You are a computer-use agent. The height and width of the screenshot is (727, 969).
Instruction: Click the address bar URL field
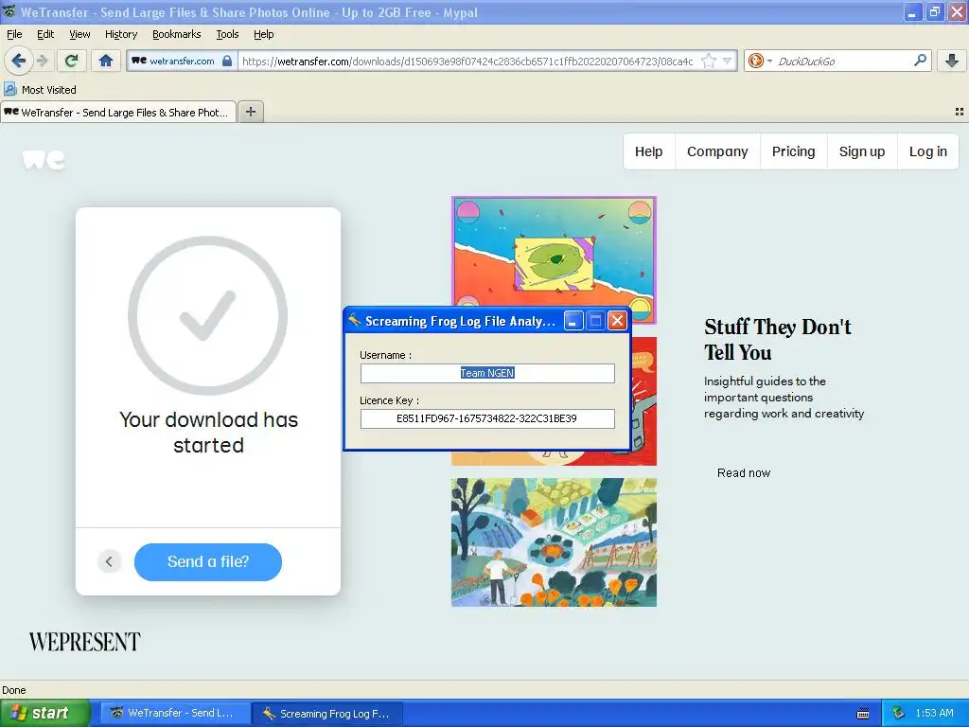467,61
